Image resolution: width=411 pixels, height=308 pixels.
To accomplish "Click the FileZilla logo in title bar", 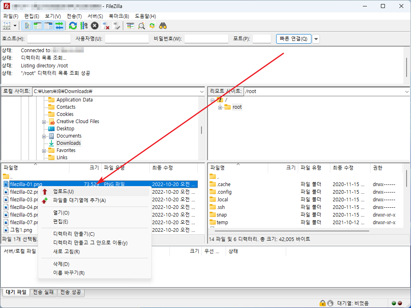I will click(x=6, y=6).
